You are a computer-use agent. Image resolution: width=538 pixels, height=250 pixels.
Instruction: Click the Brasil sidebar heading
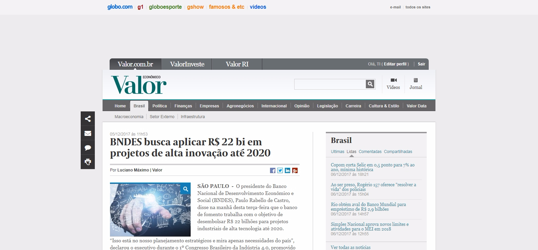click(x=341, y=140)
